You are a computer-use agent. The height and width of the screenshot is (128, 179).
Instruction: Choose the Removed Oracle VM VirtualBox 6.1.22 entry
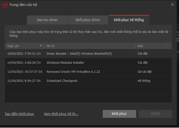[x=73, y=72]
